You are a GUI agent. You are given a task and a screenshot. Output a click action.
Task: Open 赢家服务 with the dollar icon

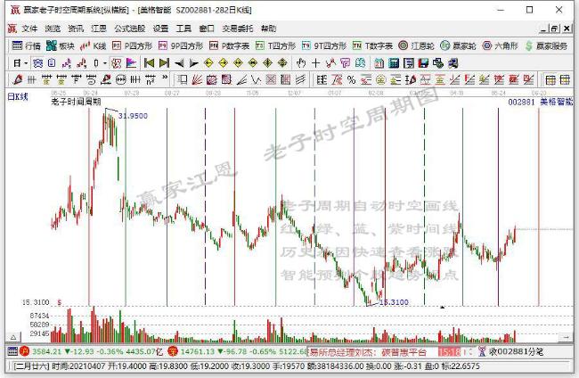(x=547, y=45)
